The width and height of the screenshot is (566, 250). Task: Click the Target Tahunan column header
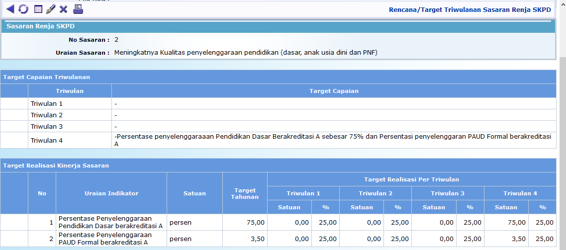click(x=245, y=193)
